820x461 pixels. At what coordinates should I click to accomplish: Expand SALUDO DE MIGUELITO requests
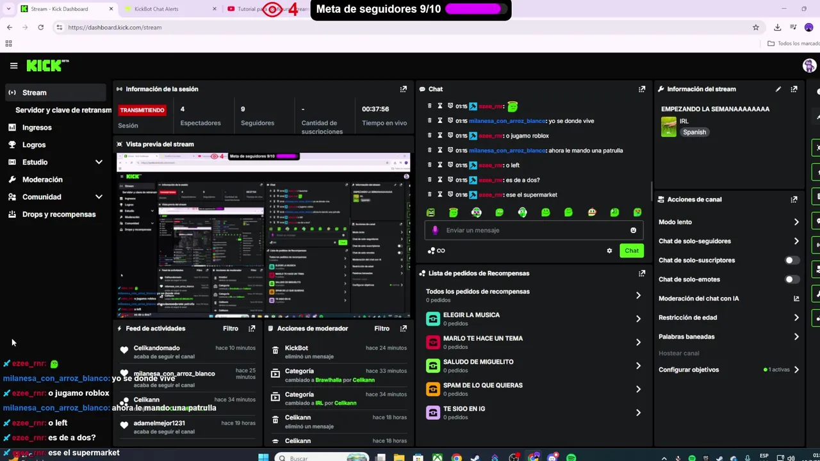pyautogui.click(x=638, y=366)
